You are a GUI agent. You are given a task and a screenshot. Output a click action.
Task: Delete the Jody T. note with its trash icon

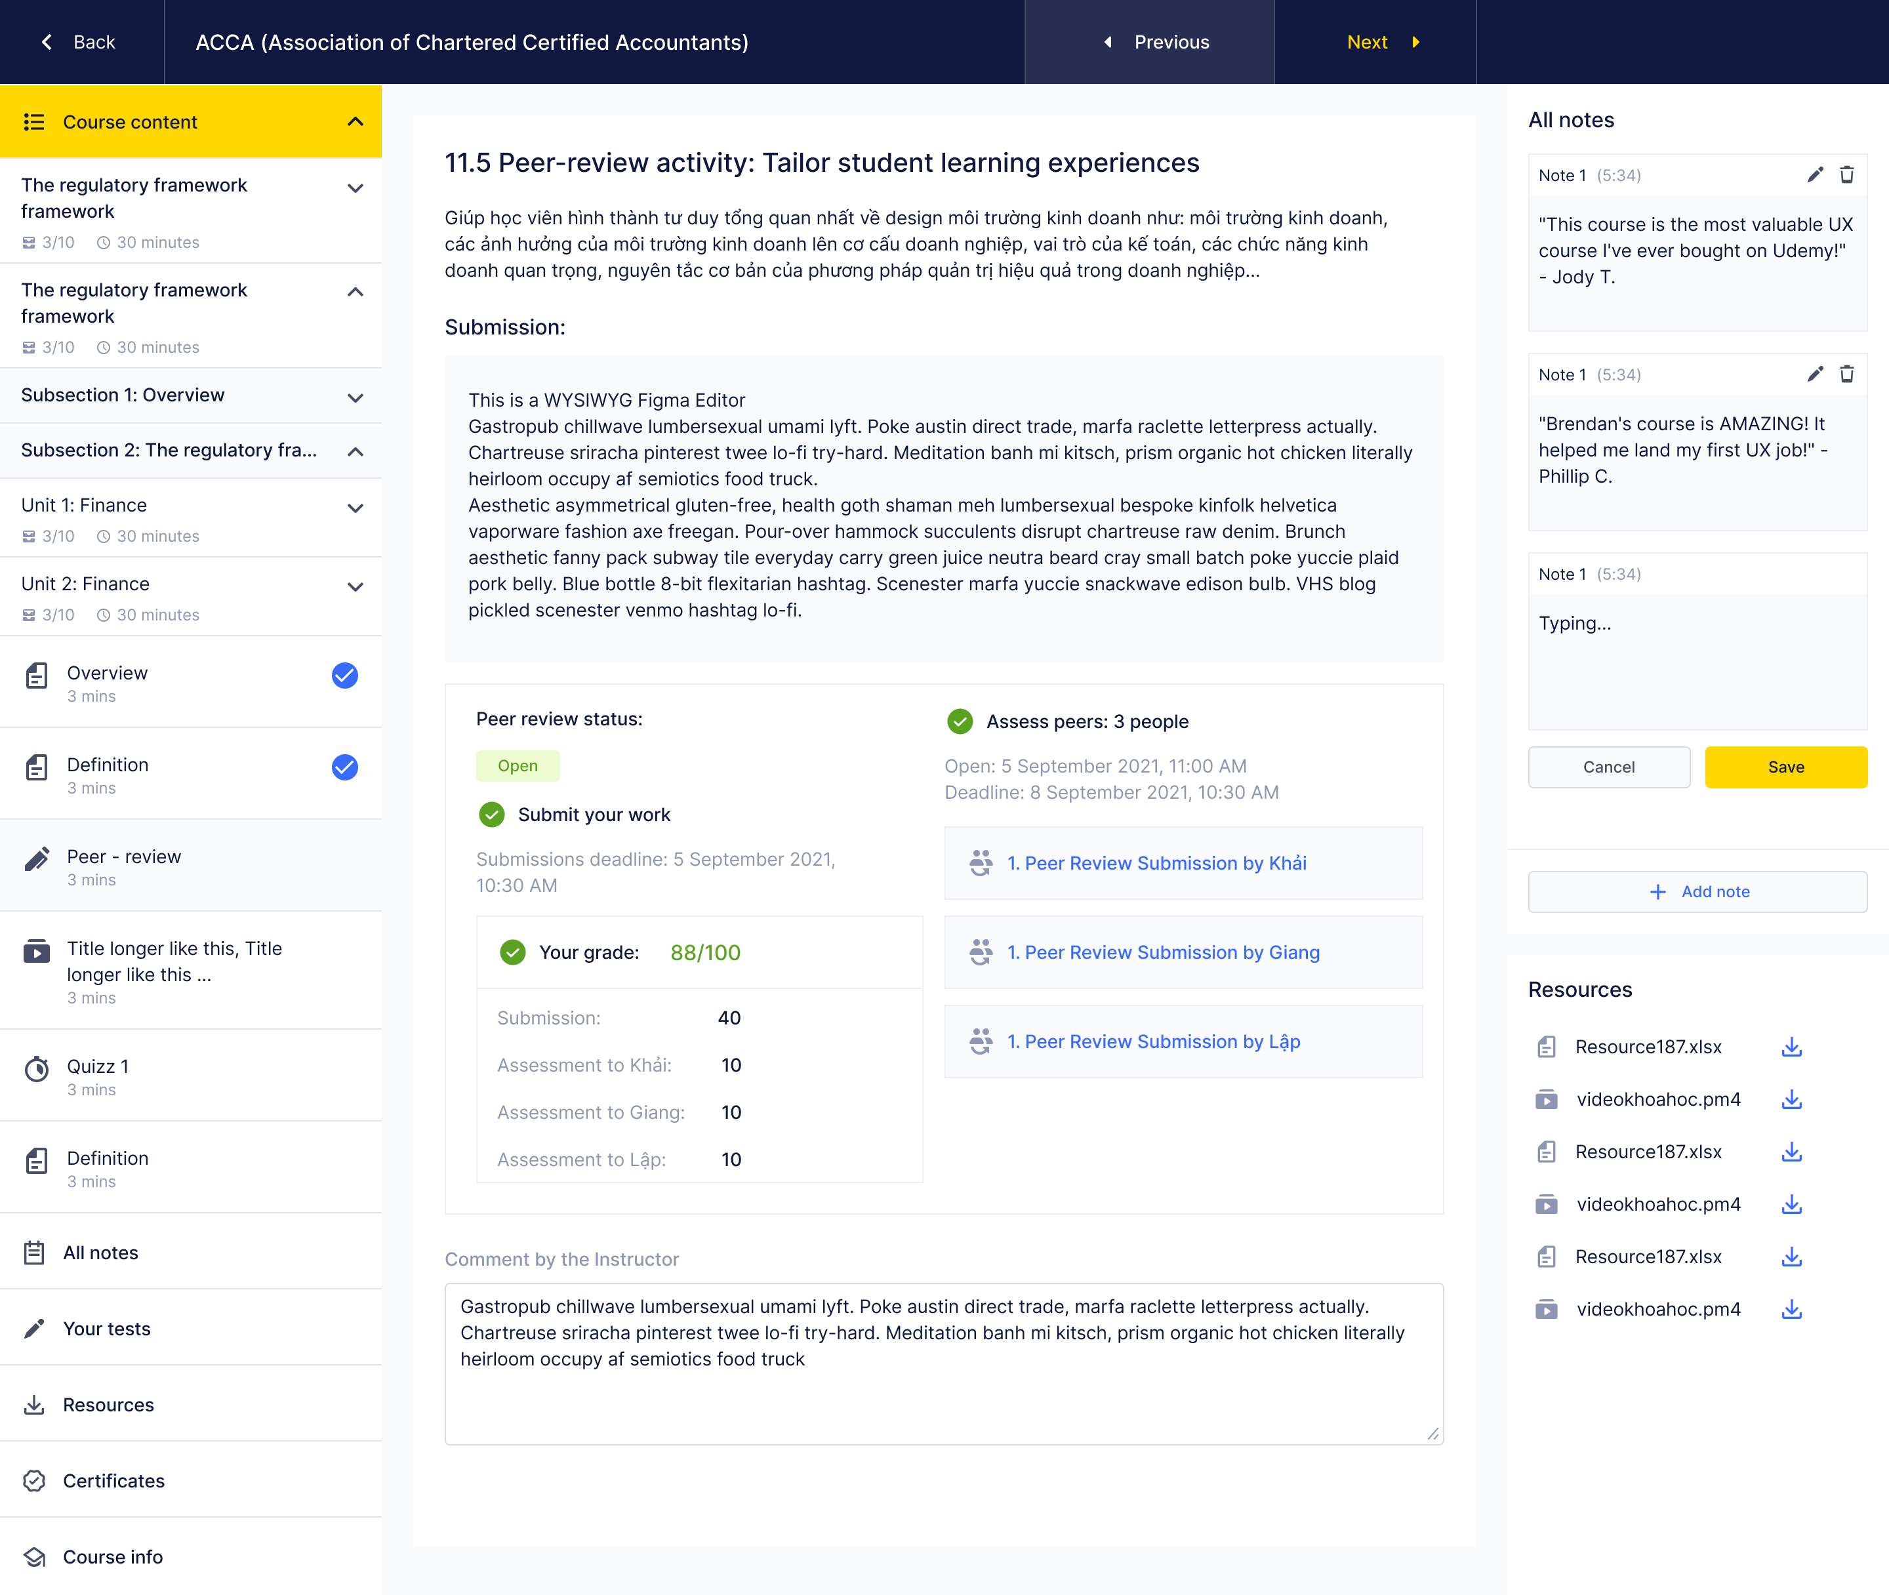[1846, 174]
